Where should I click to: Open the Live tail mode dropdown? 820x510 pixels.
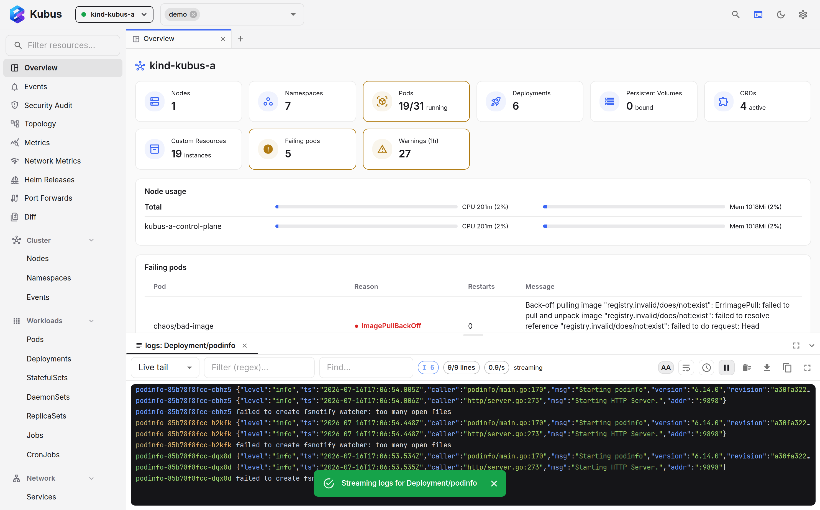(x=165, y=368)
